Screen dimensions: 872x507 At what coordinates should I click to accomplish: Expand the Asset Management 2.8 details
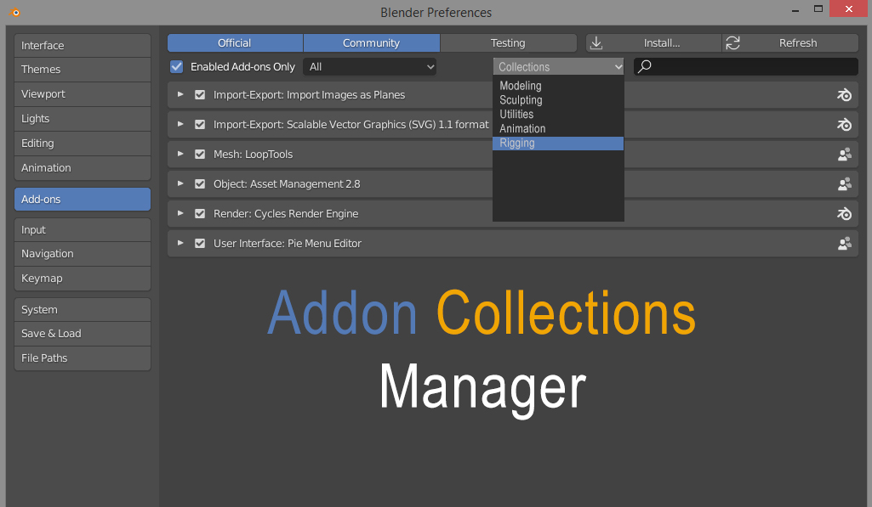pyautogui.click(x=180, y=183)
